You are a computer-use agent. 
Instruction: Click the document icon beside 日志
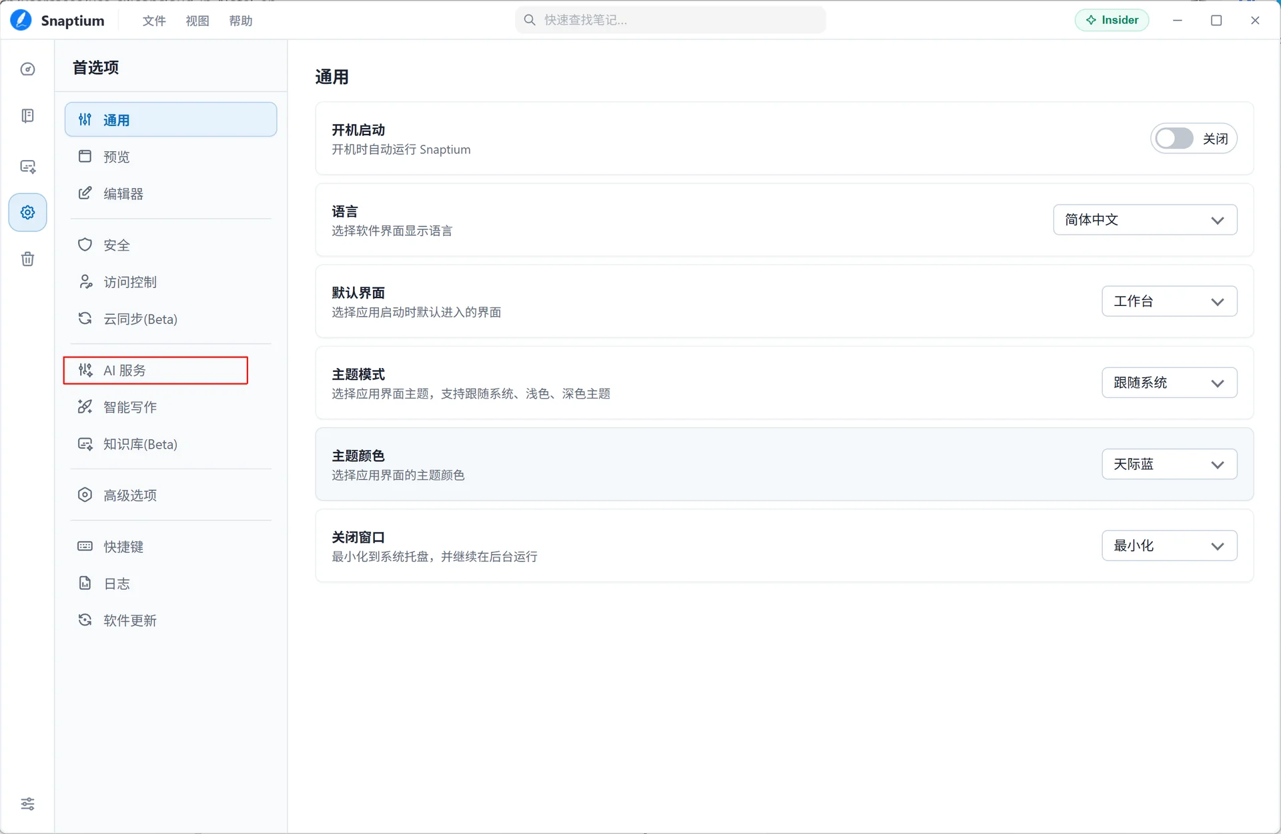85,583
